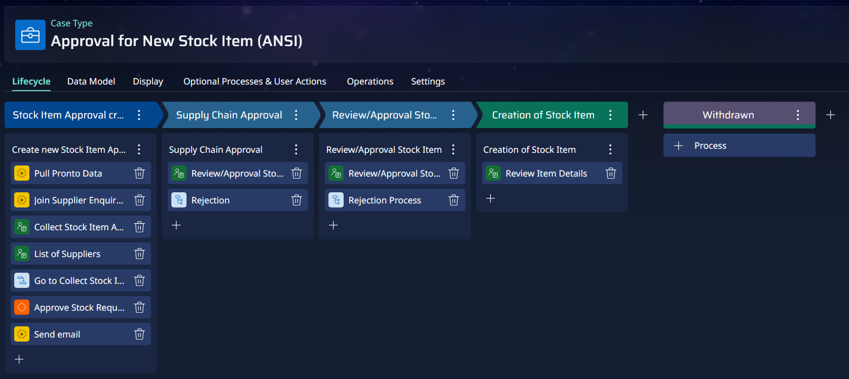
Task: Open Review/Approval step under Review/Approval Stock Item
Action: coord(395,174)
